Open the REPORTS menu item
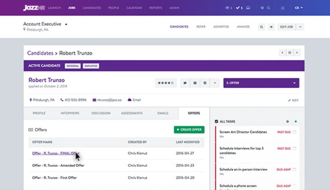 pos(156,8)
